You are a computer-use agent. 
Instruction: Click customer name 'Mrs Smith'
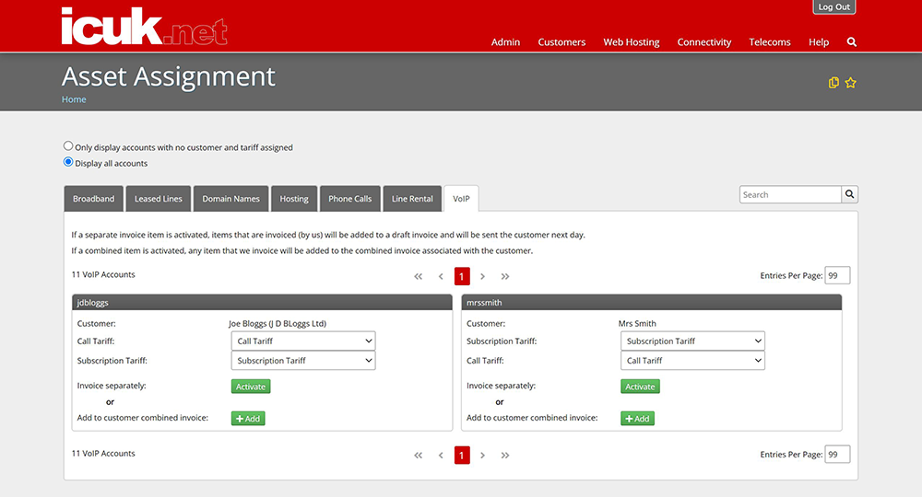point(637,323)
